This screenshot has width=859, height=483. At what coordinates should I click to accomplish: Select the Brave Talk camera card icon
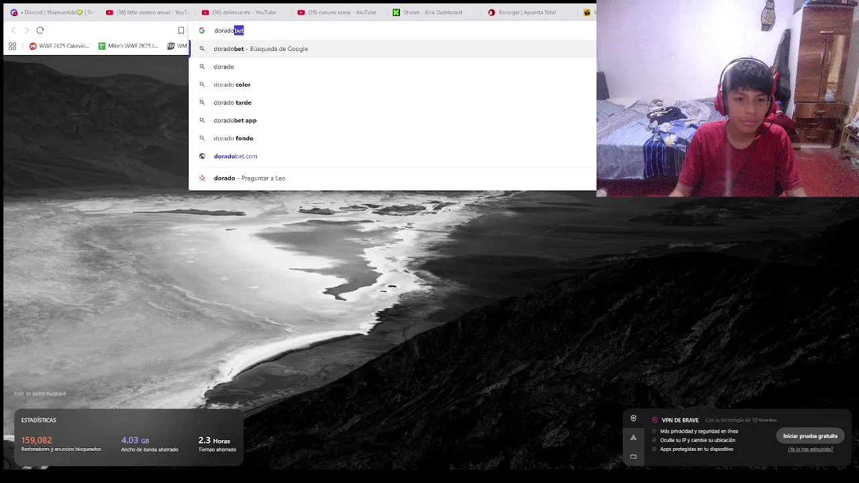click(633, 456)
